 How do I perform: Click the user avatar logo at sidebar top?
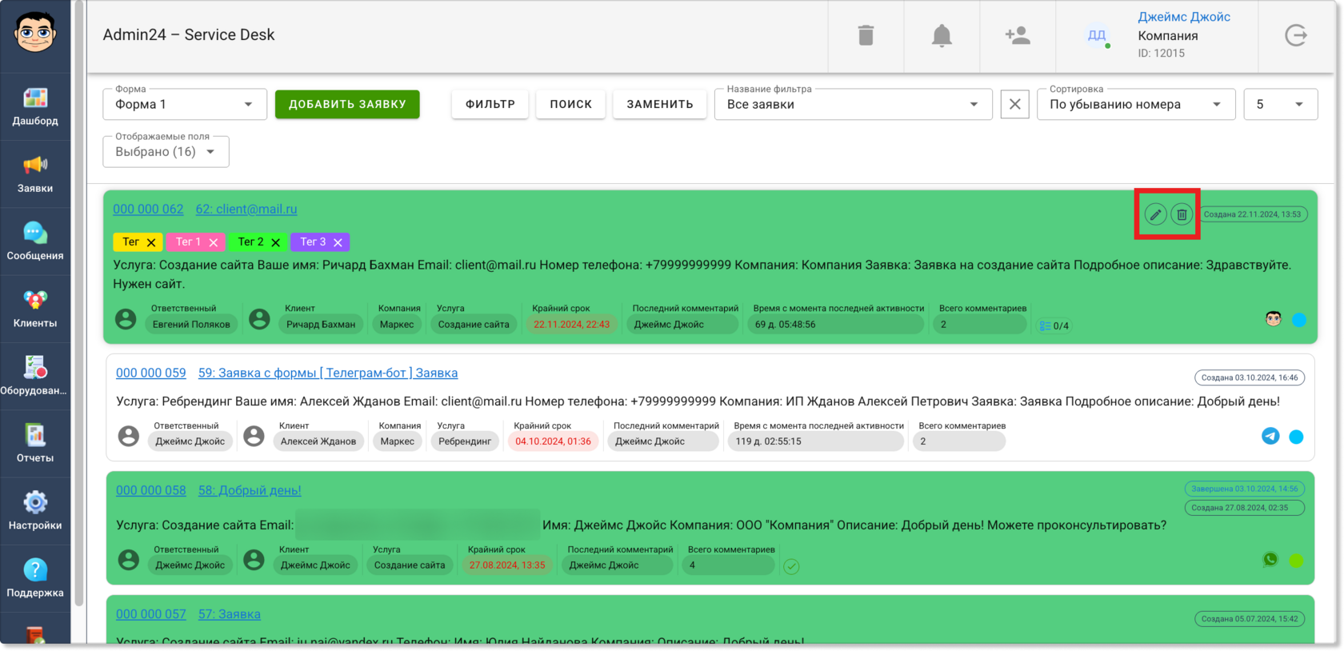35,33
